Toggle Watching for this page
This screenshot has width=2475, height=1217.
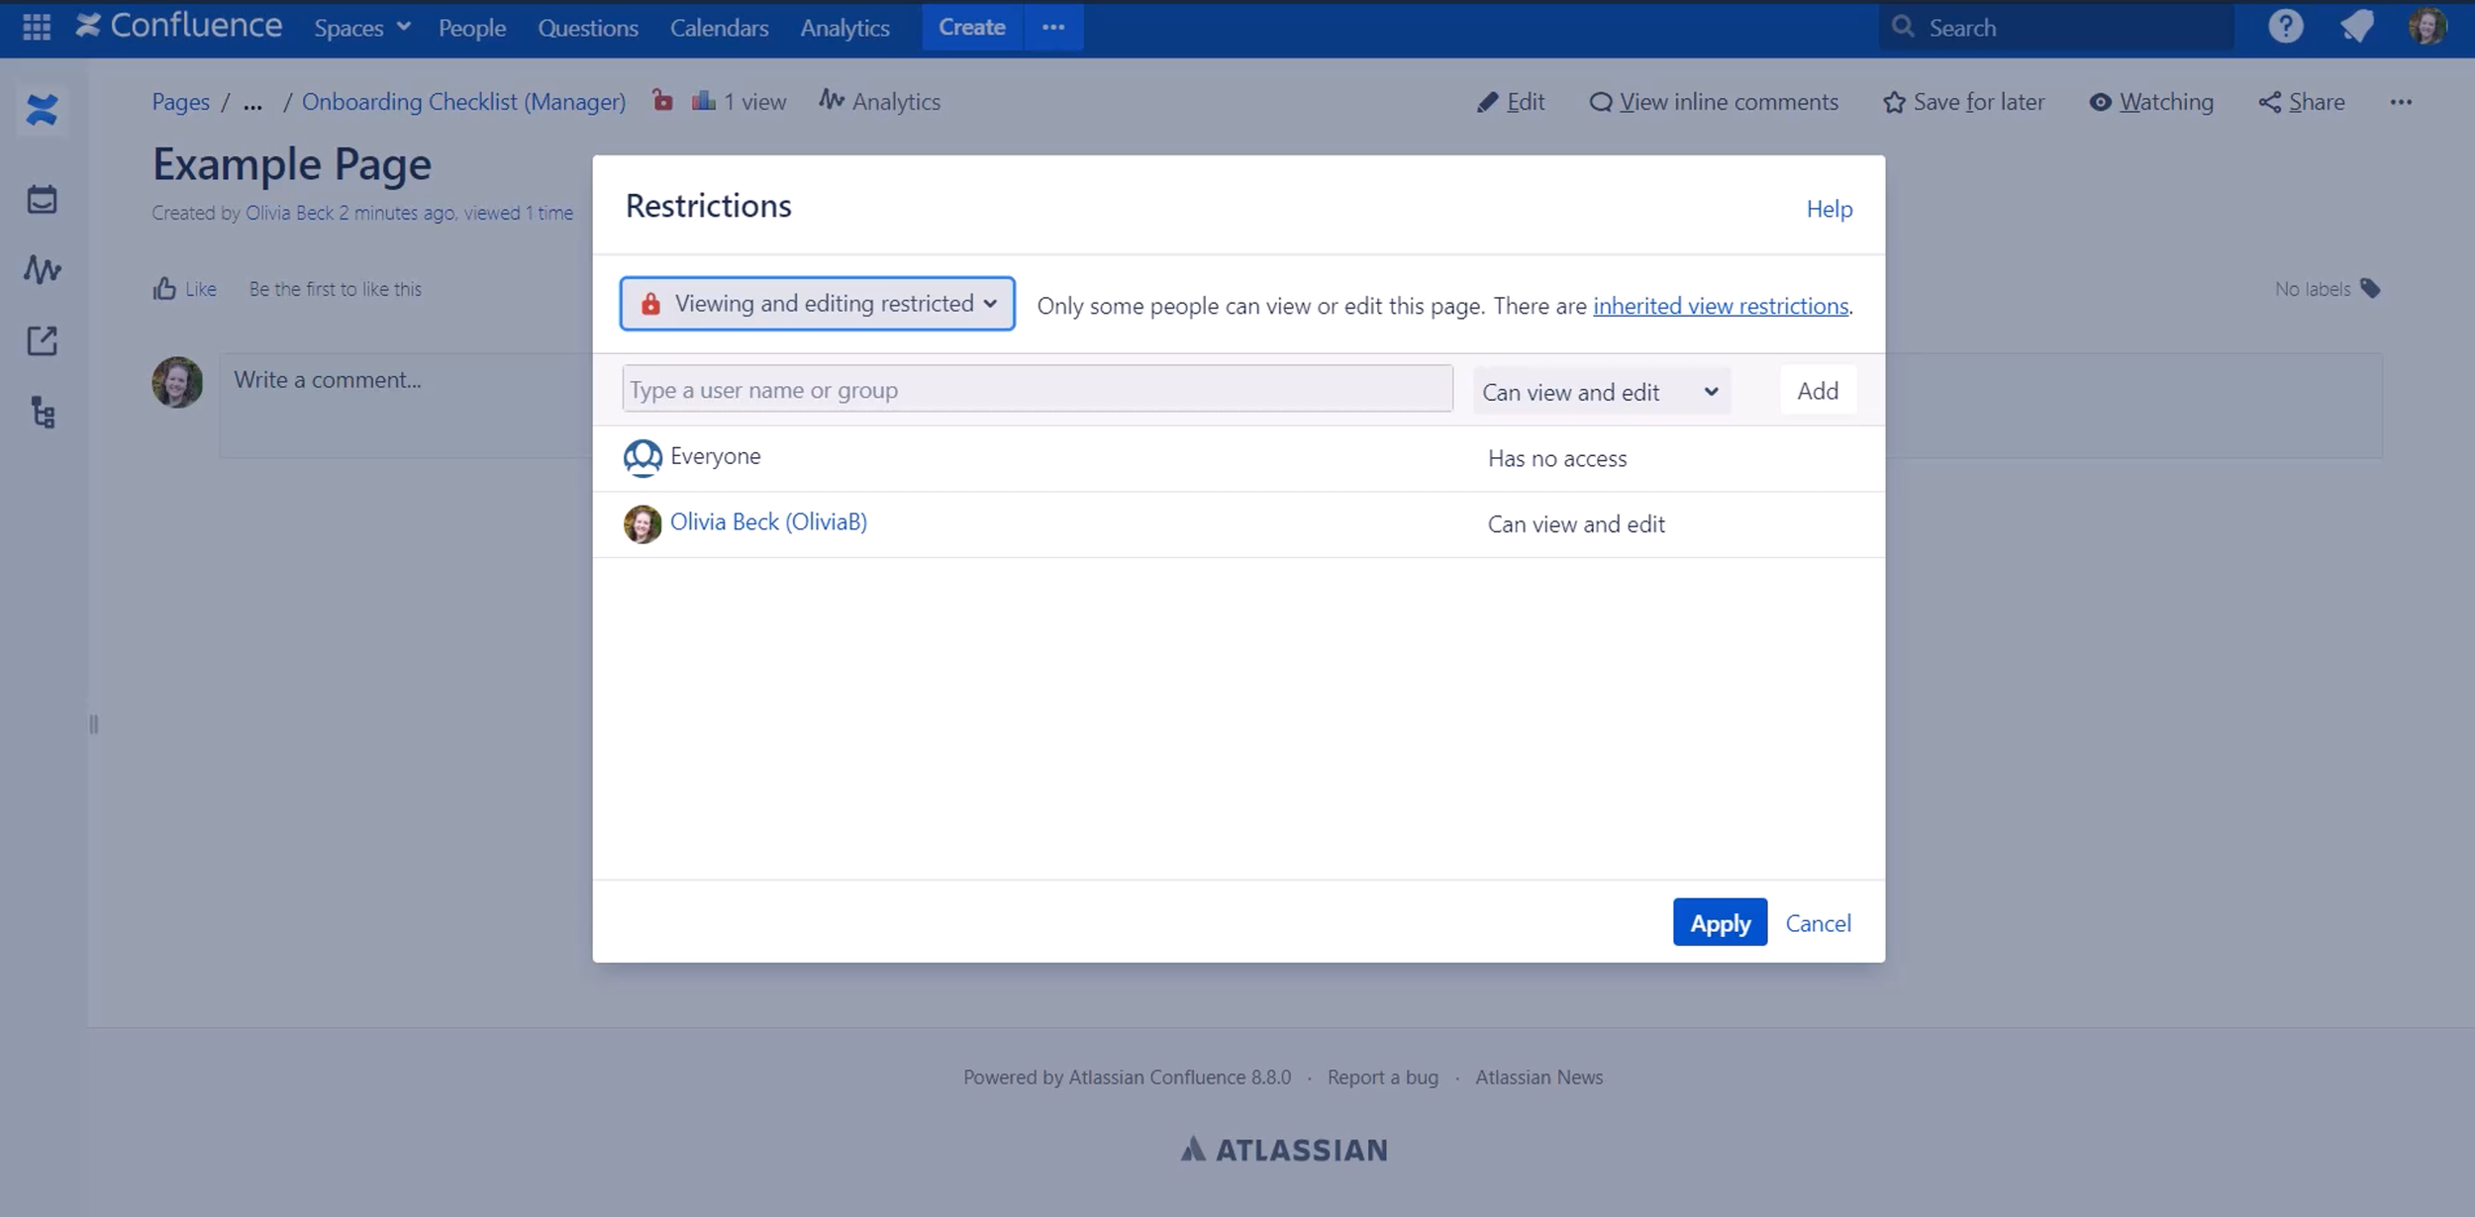click(2152, 101)
